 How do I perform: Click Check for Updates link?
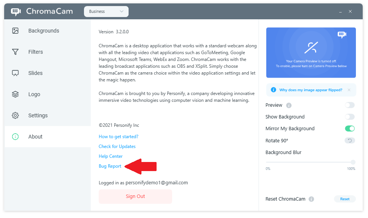(117, 146)
